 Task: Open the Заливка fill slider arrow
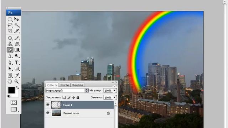115,97
